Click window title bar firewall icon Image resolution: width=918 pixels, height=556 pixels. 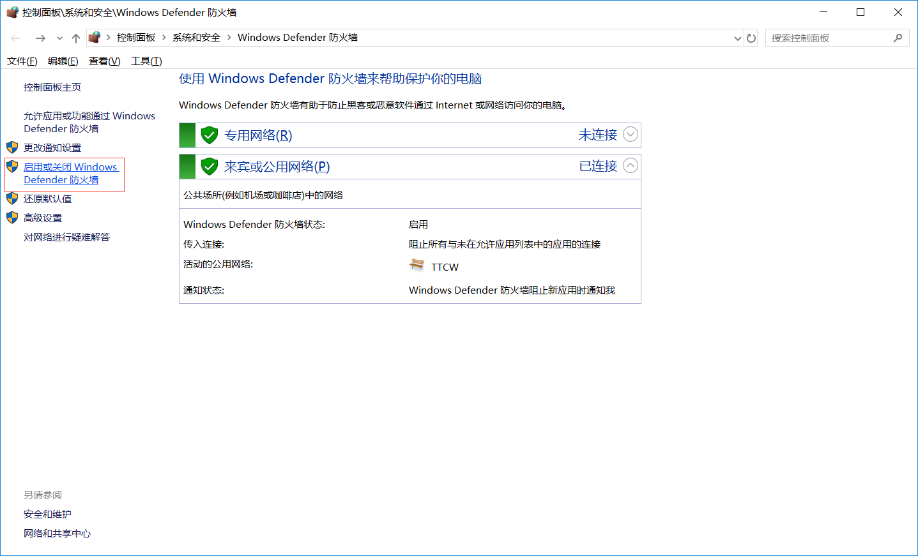(13, 12)
